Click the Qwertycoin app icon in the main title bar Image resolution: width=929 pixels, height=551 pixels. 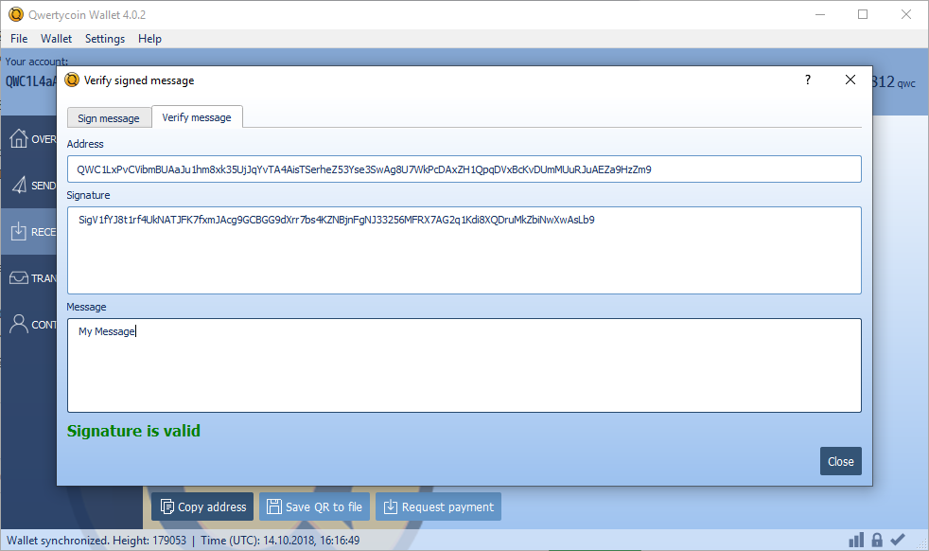[16, 14]
